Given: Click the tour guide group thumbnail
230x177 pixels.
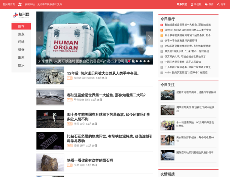Looking at the screenshot, I should click(167, 125).
